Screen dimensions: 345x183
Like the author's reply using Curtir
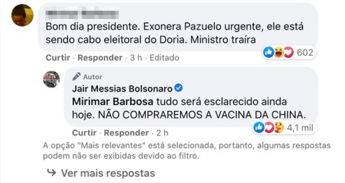coord(84,132)
